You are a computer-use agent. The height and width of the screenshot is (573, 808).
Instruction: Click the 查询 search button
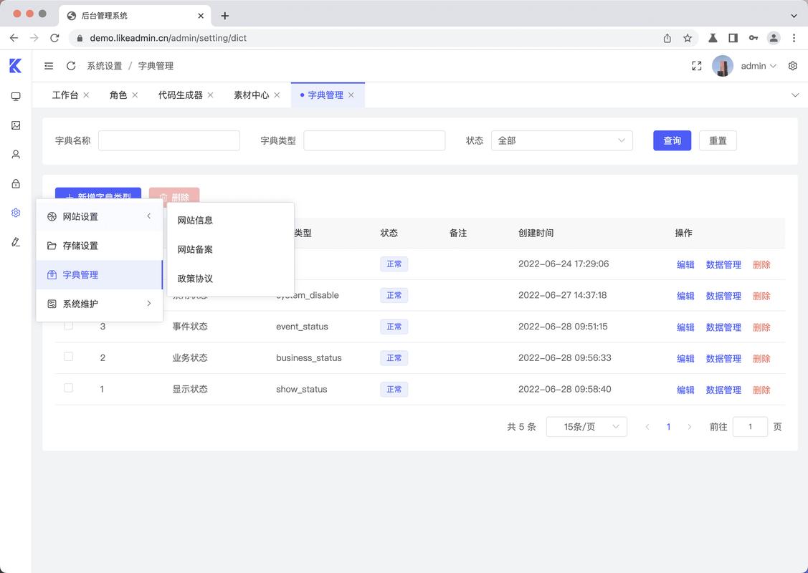[x=672, y=140]
